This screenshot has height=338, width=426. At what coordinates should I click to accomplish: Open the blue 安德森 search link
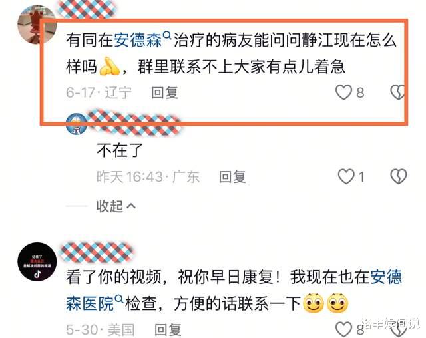point(138,40)
